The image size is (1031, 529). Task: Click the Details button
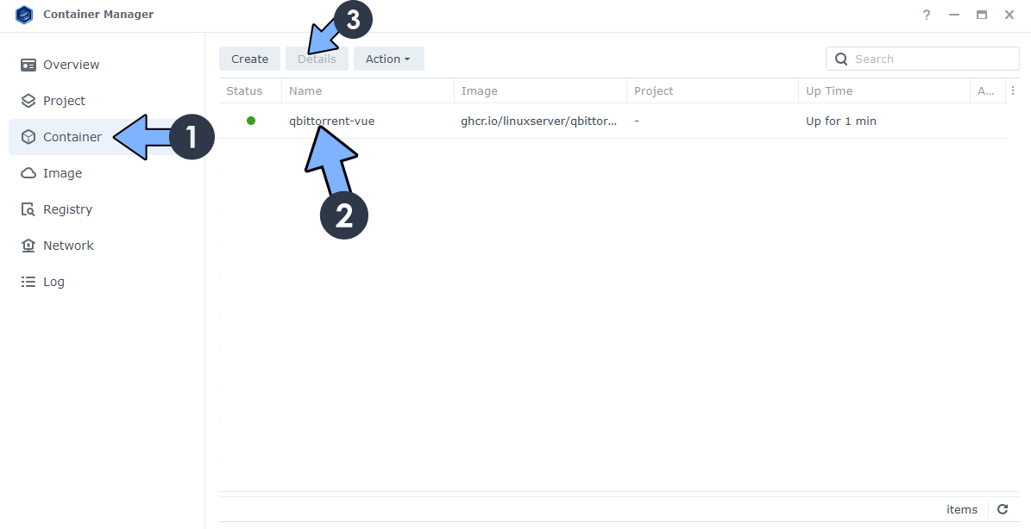[x=317, y=59]
